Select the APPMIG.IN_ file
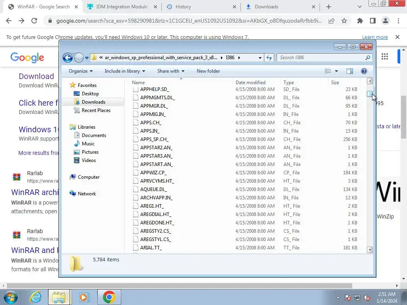 pyautogui.click(x=153, y=114)
